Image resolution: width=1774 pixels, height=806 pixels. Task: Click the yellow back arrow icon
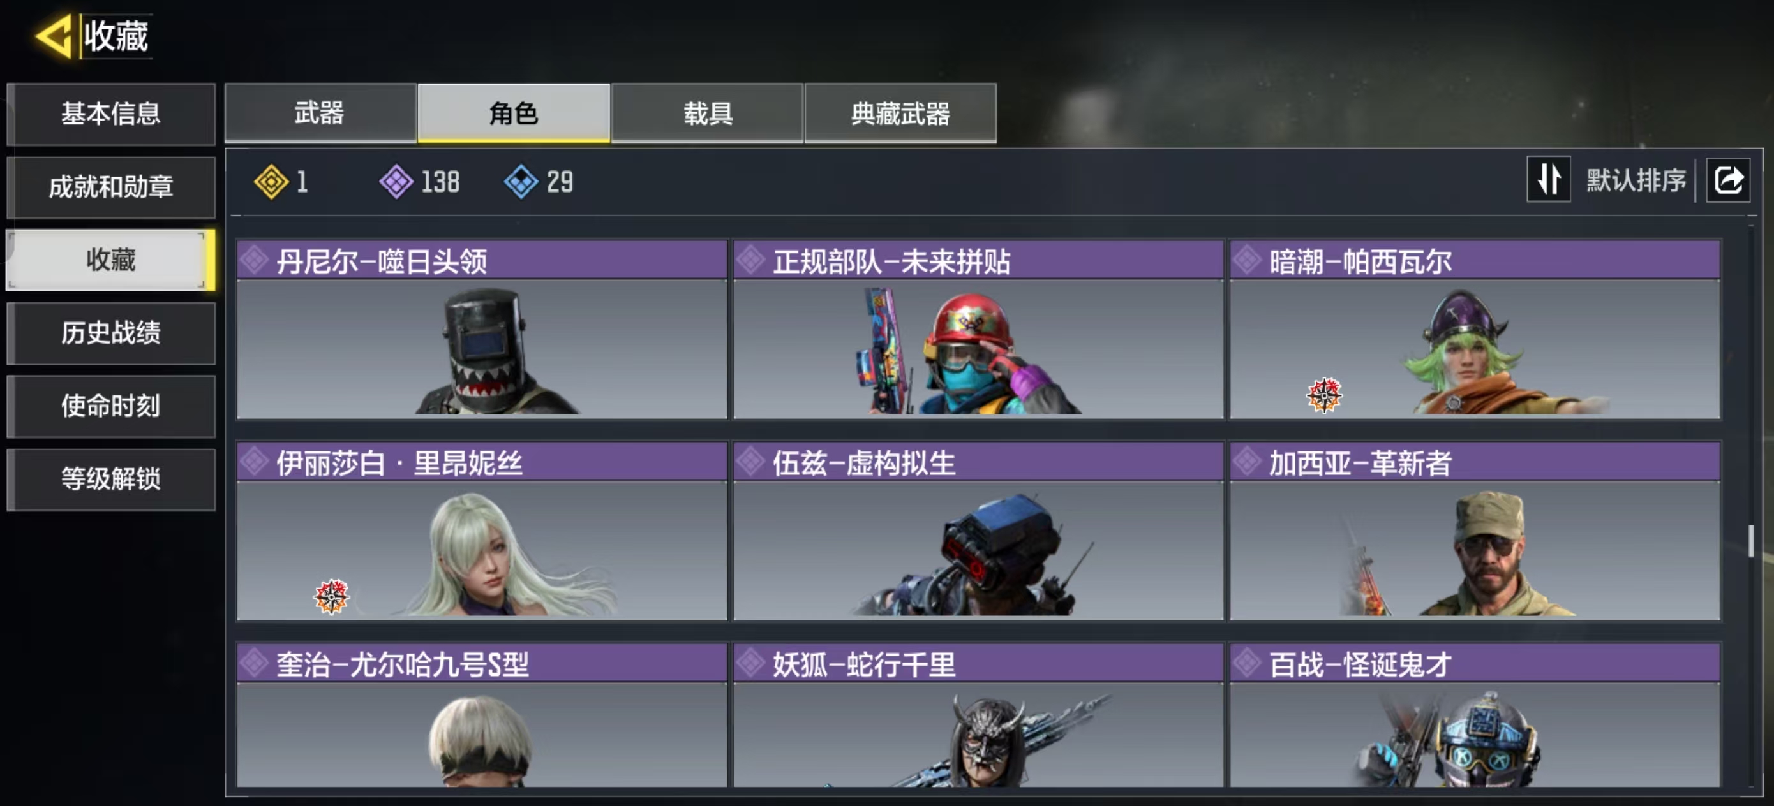53,35
